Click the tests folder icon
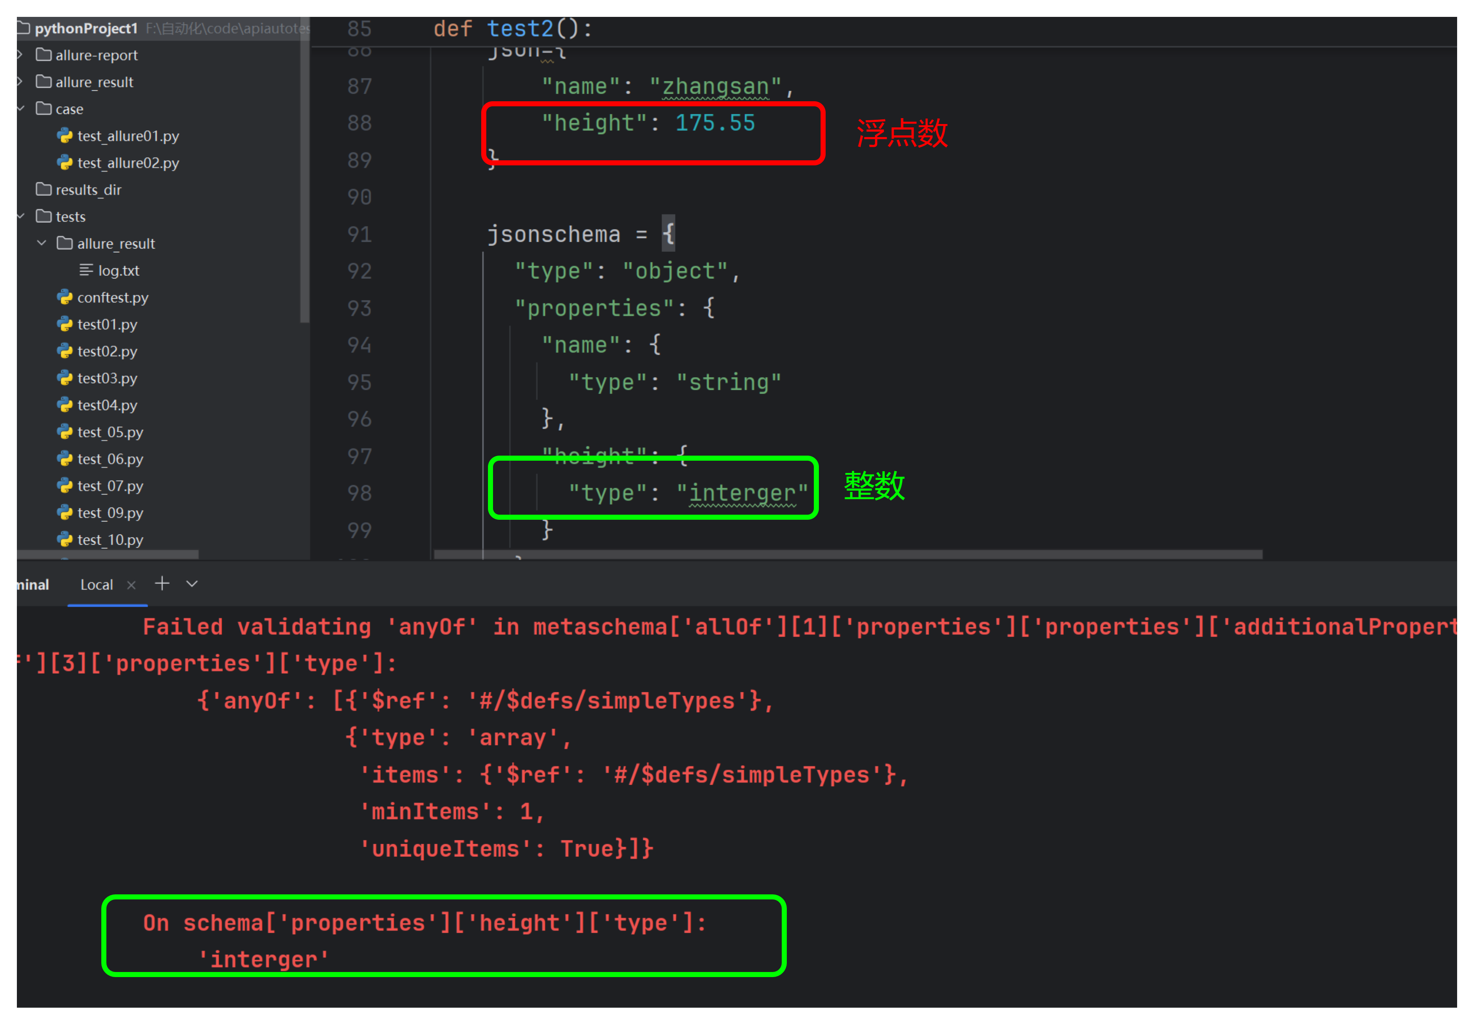Viewport: 1474px width, 1026px height. [x=43, y=216]
